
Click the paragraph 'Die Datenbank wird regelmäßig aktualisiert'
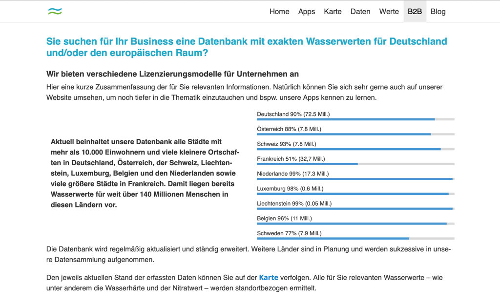click(x=249, y=254)
